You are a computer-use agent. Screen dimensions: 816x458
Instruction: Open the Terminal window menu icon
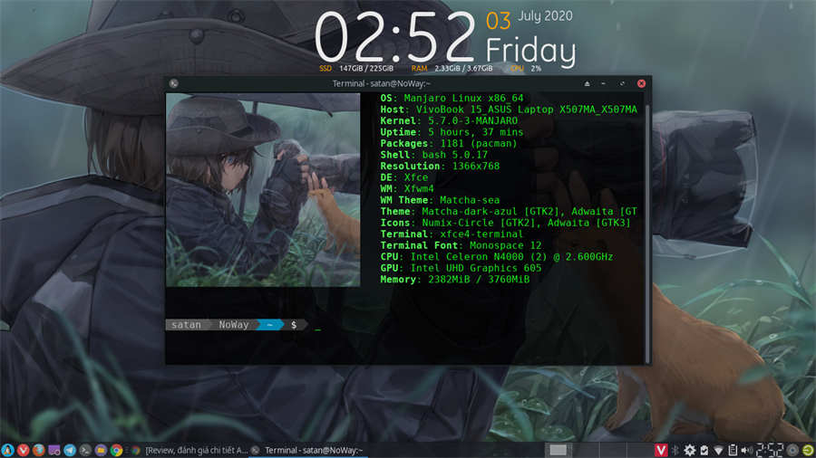coord(174,83)
